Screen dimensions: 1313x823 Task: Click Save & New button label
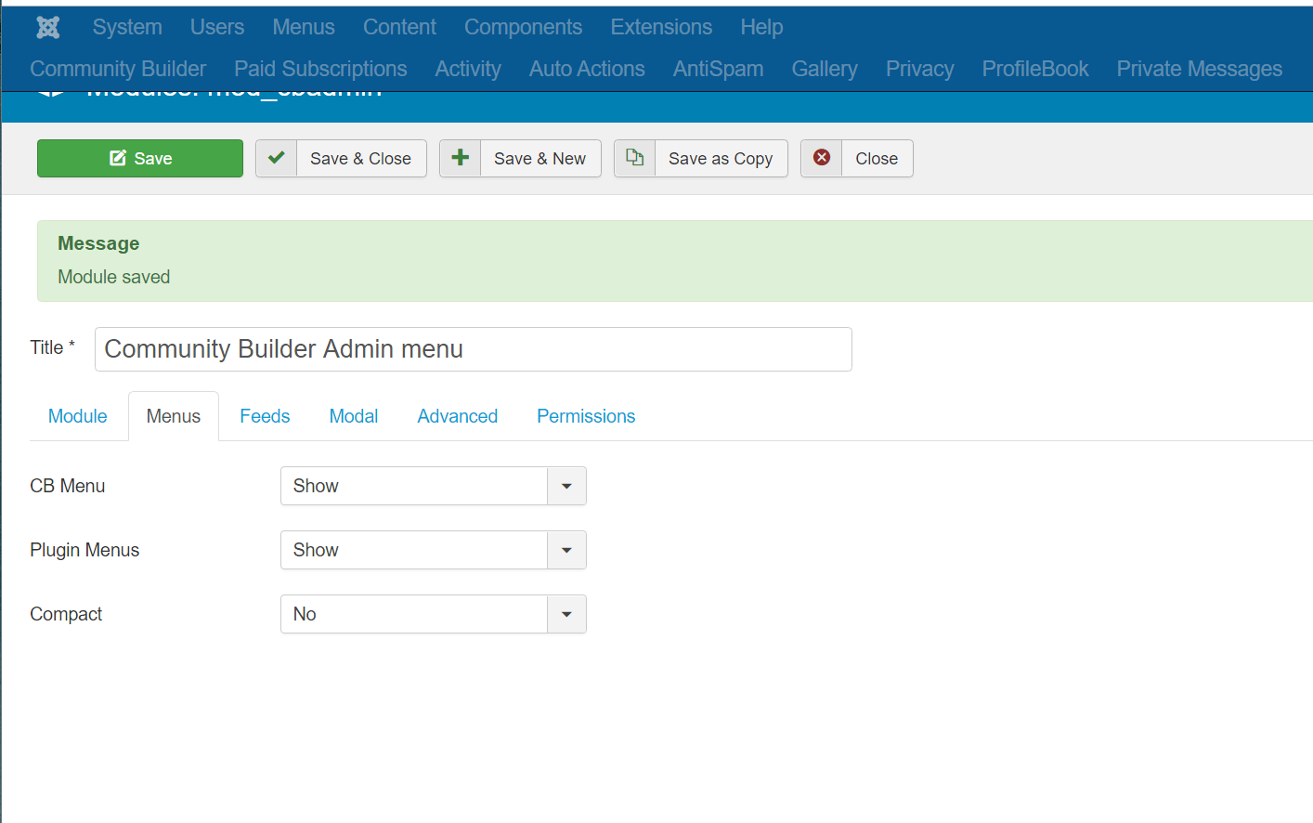click(x=539, y=159)
